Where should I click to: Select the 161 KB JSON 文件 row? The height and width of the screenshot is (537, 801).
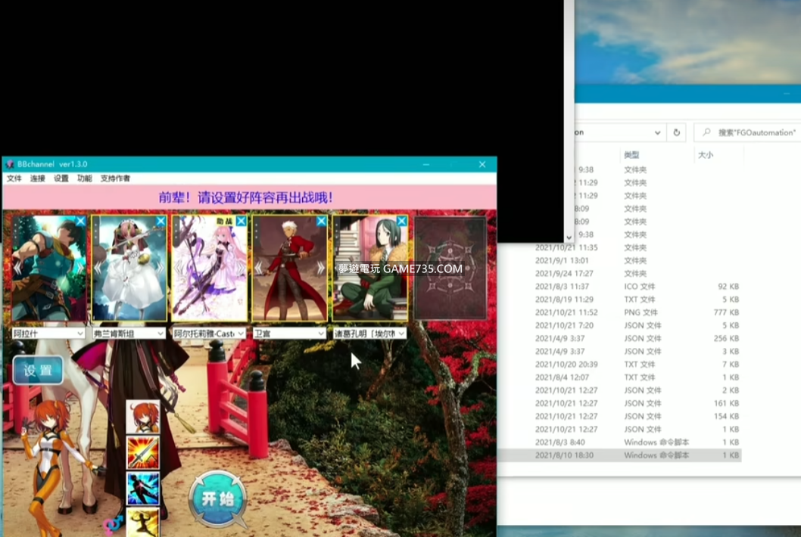coord(619,403)
